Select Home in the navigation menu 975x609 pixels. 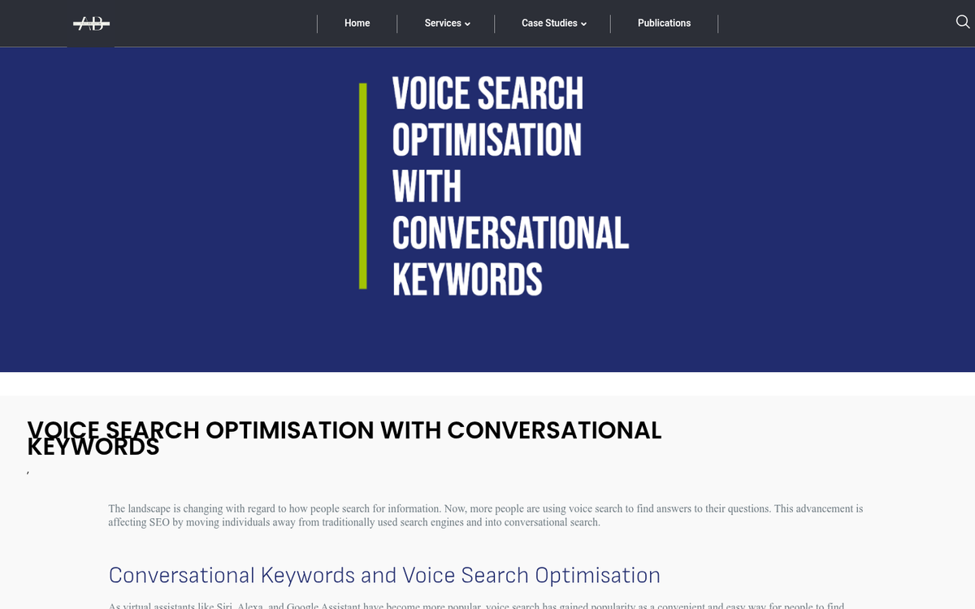[x=357, y=23]
